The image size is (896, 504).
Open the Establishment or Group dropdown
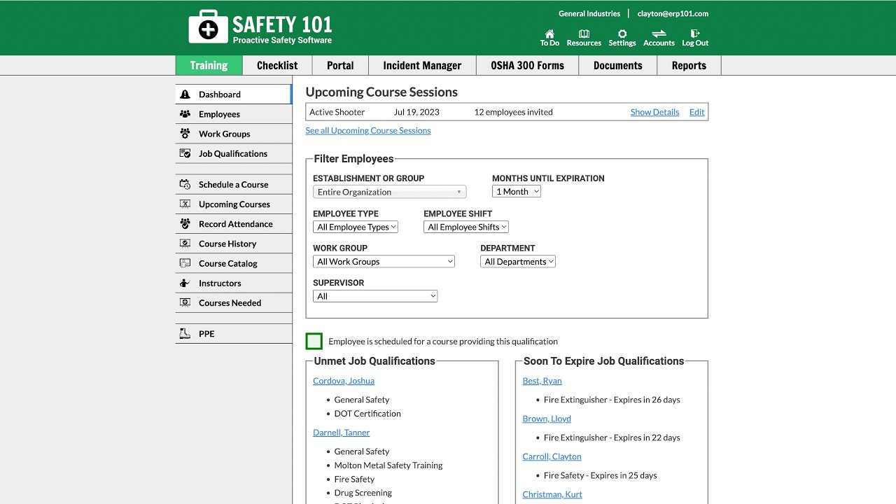pyautogui.click(x=389, y=192)
